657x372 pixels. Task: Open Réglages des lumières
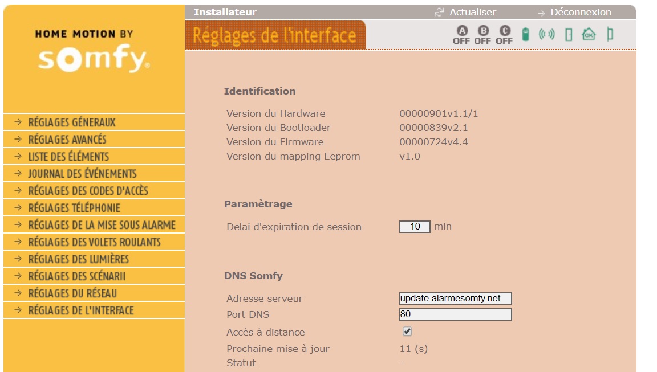click(x=94, y=259)
